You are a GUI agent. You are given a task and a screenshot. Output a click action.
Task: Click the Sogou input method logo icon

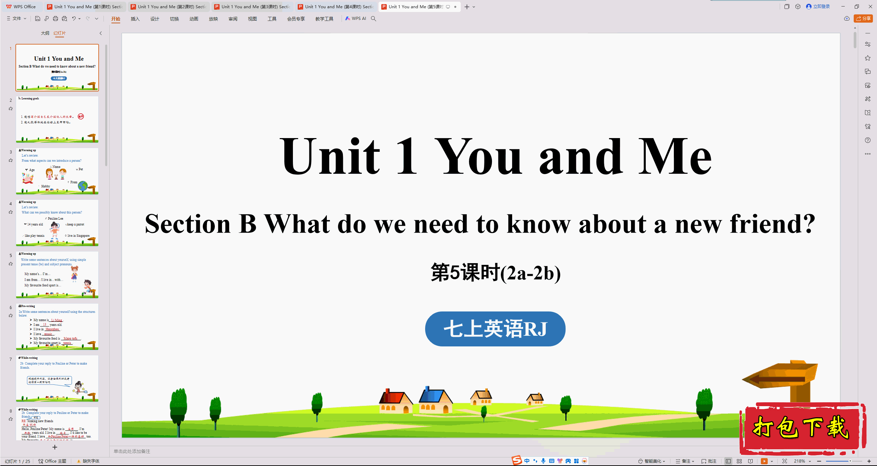click(517, 460)
